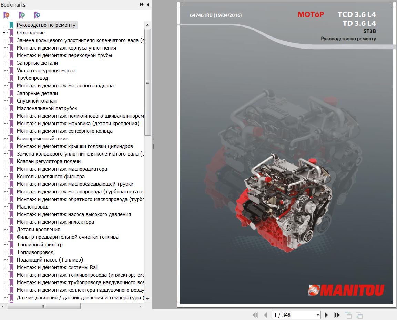Jump to the last page
Viewport: 397px width, 320px height.
[x=337, y=315]
